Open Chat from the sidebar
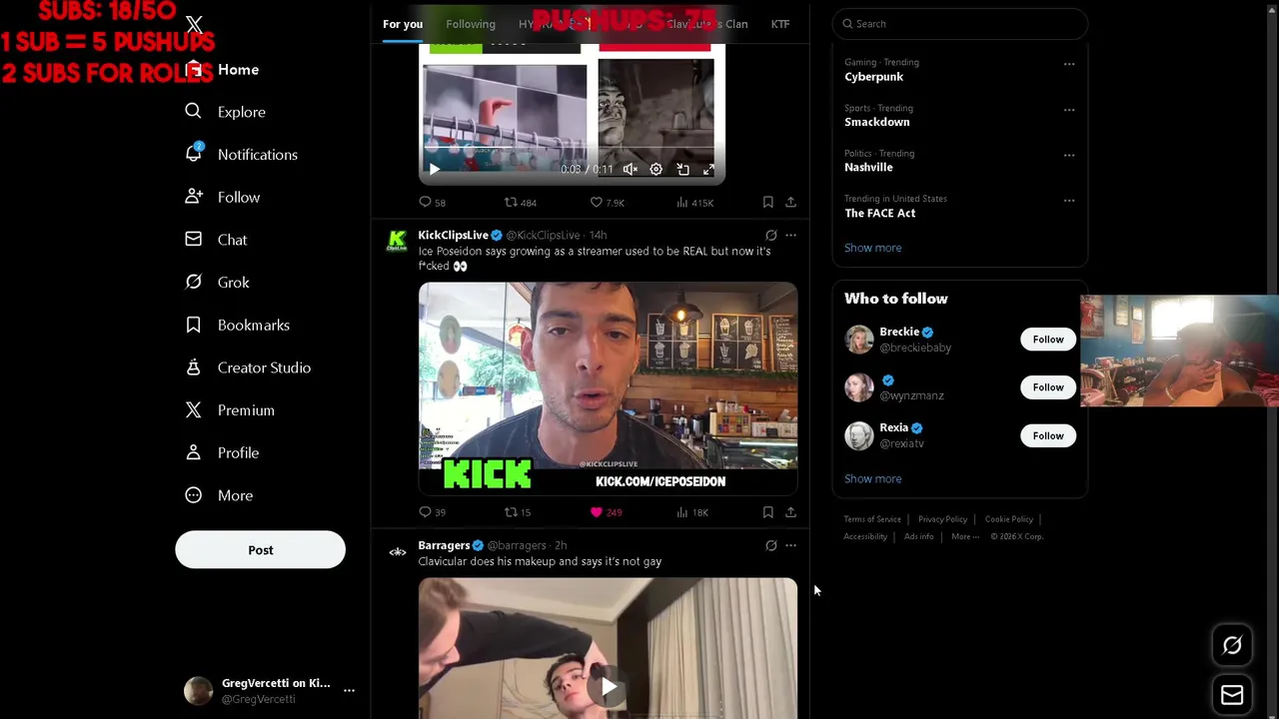The height and width of the screenshot is (719, 1279). [217, 240]
